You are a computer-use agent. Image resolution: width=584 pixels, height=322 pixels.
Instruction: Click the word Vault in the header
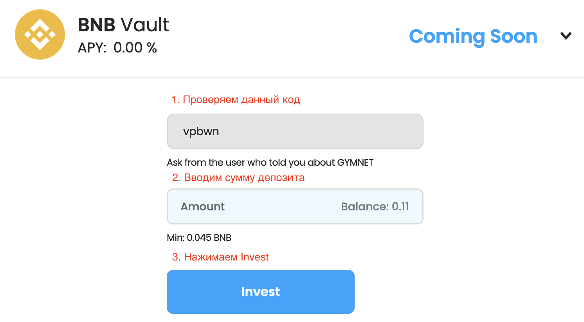[x=145, y=25]
